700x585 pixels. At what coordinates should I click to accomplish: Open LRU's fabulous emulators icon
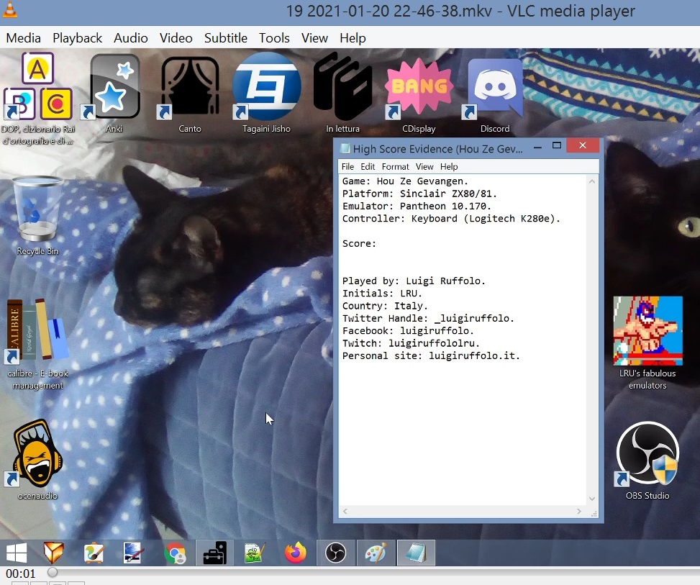pyautogui.click(x=647, y=343)
